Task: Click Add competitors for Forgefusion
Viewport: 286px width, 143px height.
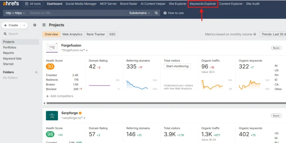Action: click(60, 96)
